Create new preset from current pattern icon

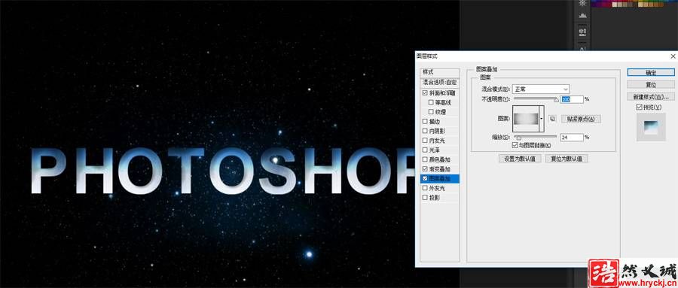tap(552, 119)
